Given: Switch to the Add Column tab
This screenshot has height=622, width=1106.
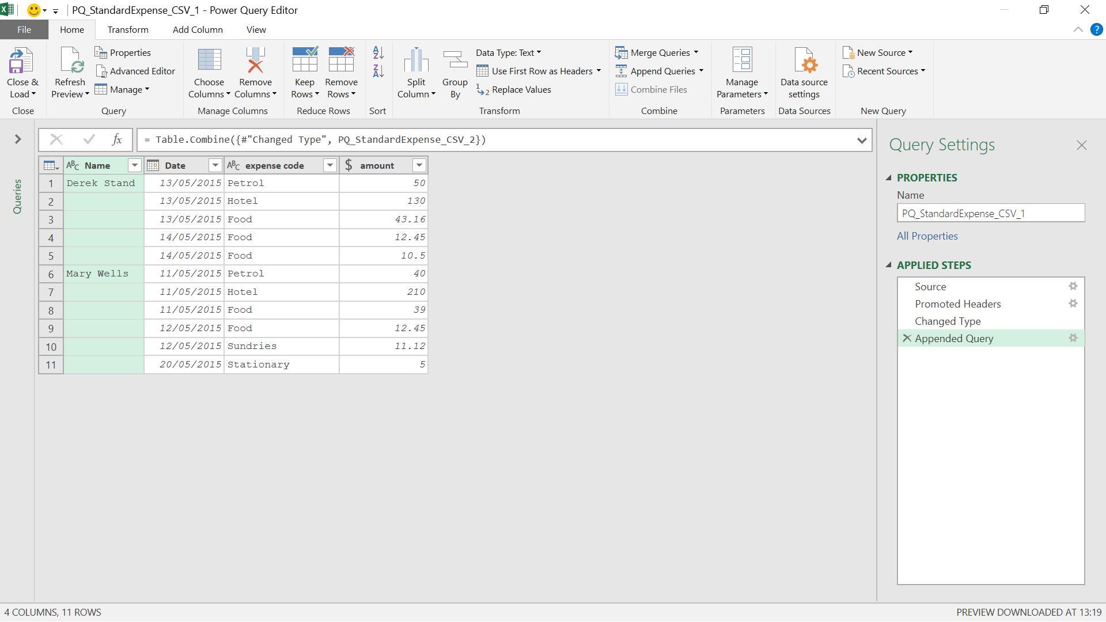Looking at the screenshot, I should 198,29.
